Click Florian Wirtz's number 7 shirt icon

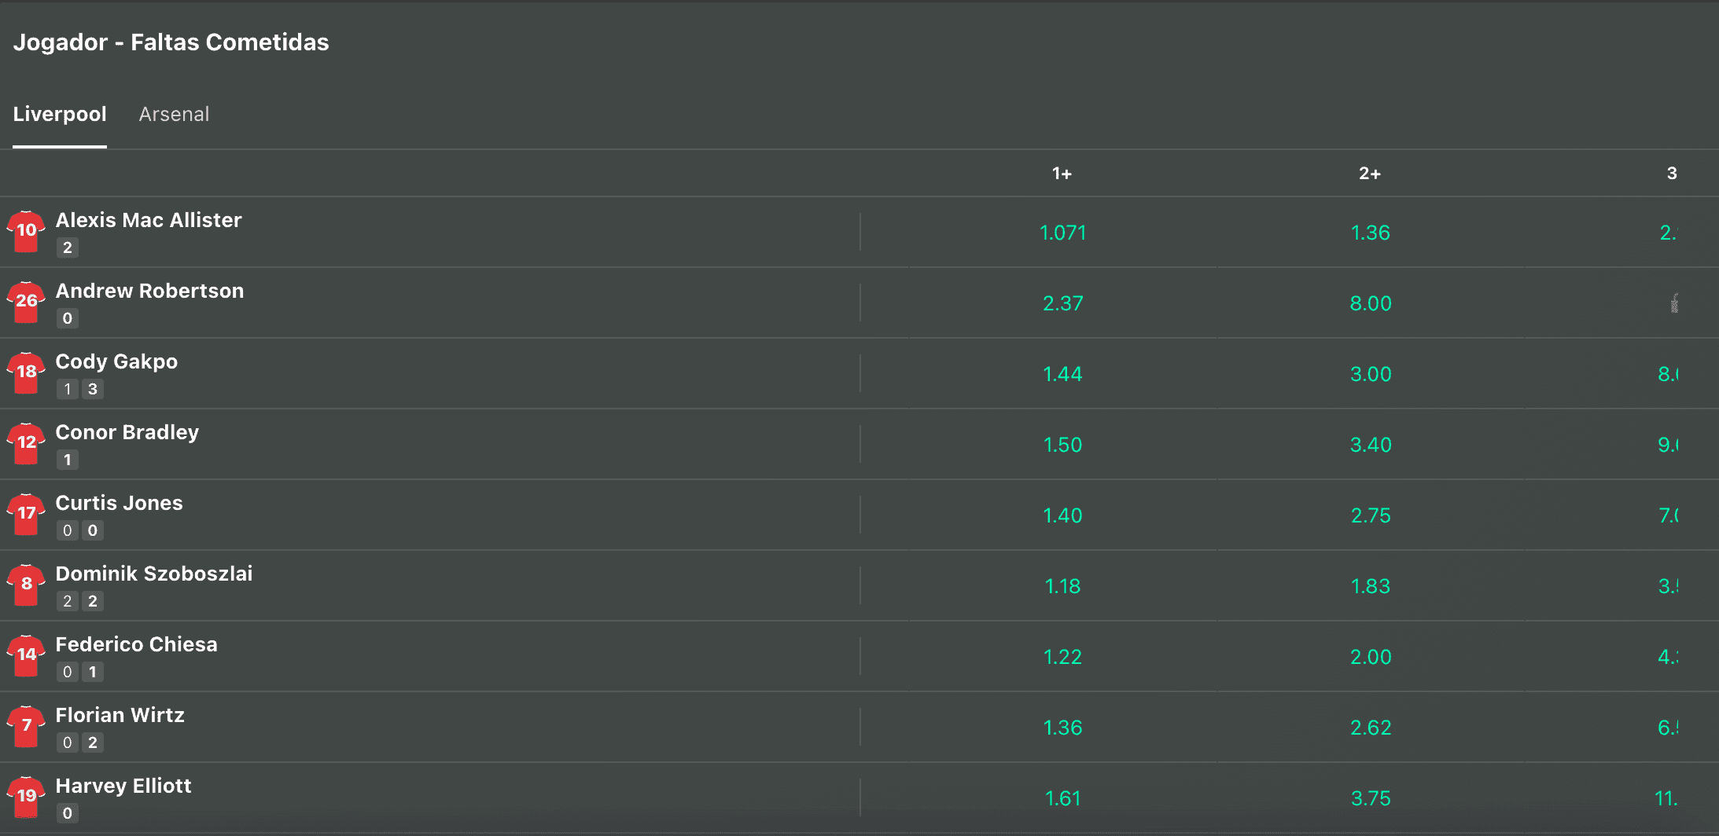tap(26, 727)
